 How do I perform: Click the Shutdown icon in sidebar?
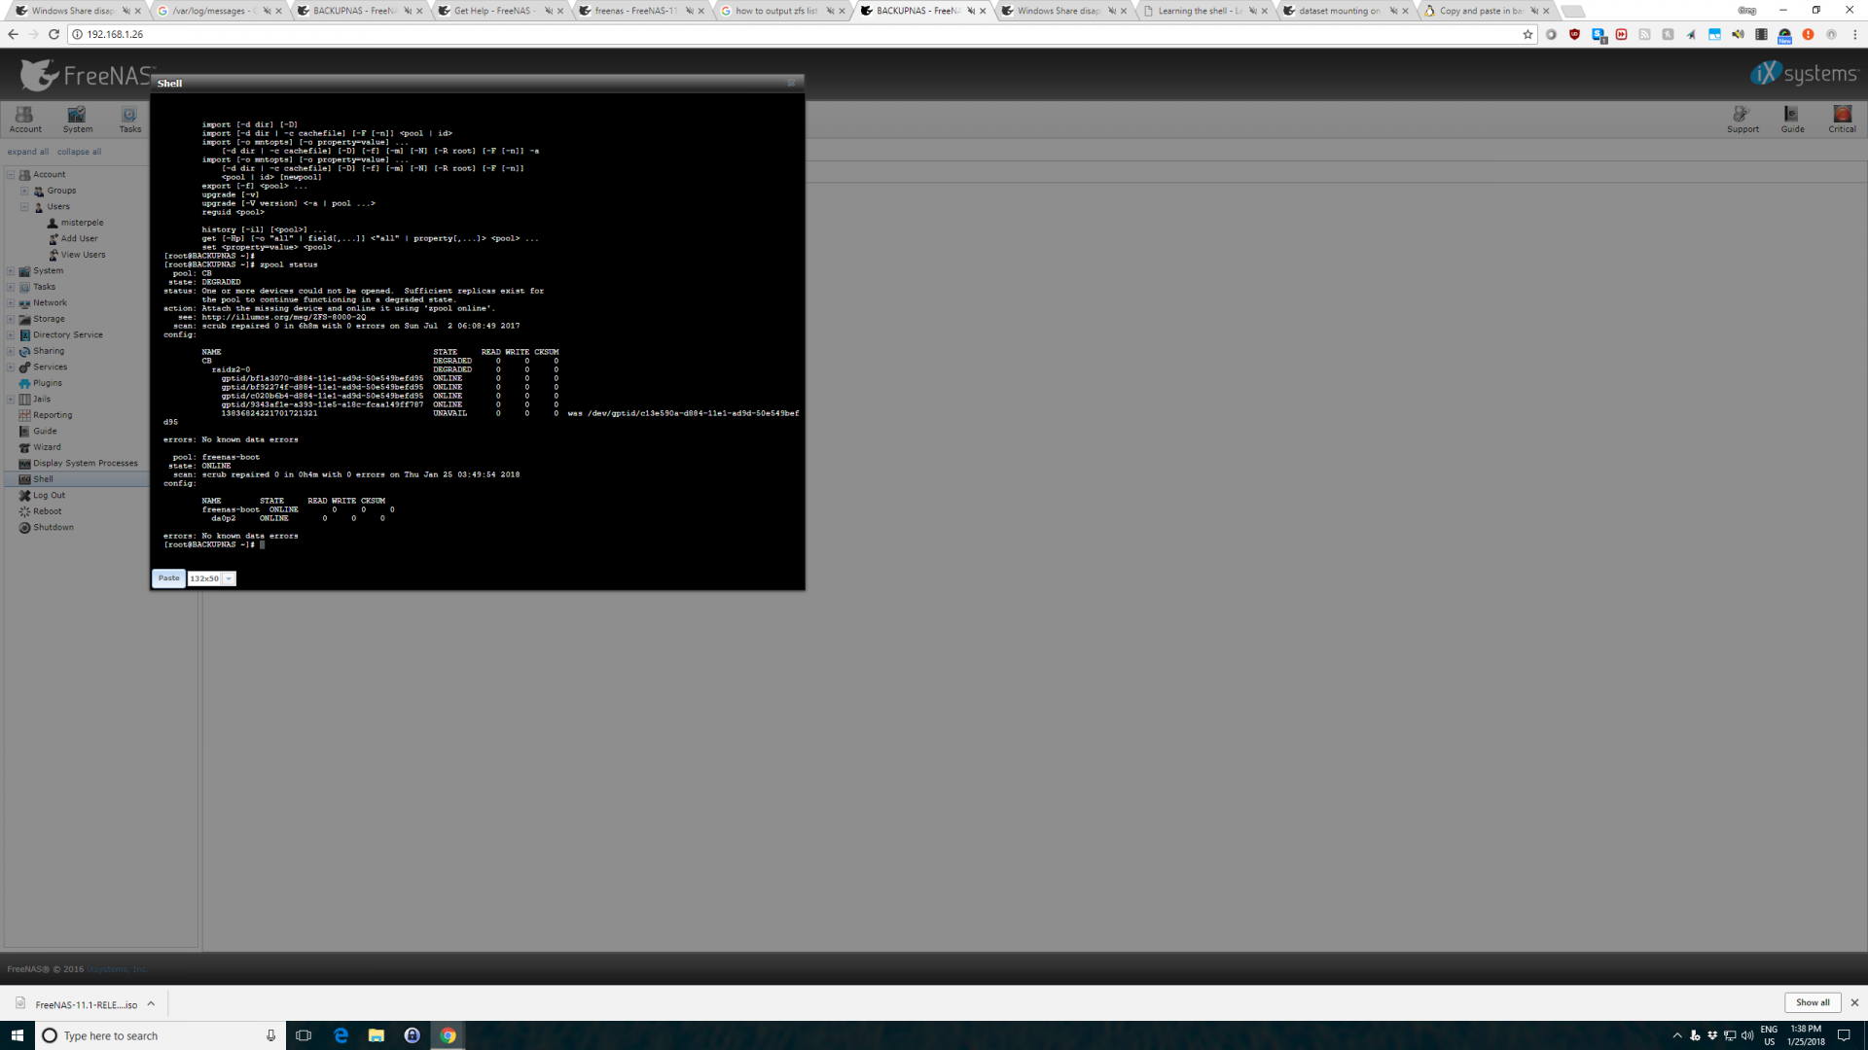click(x=25, y=528)
